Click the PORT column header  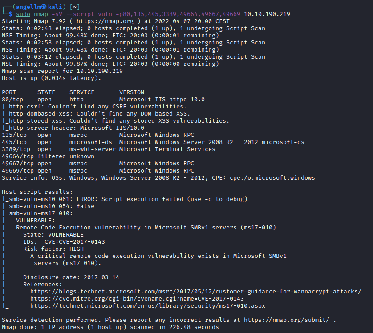click(x=9, y=92)
